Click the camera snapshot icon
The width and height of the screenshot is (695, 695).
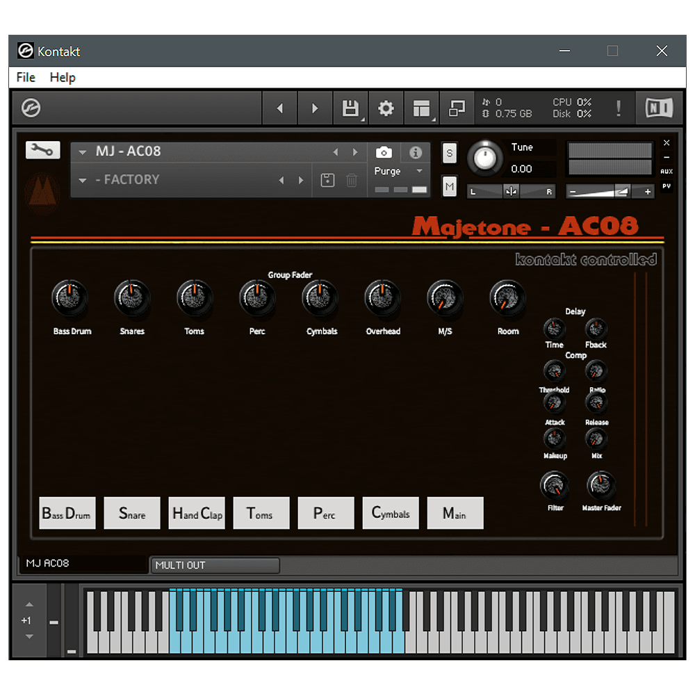coord(384,152)
